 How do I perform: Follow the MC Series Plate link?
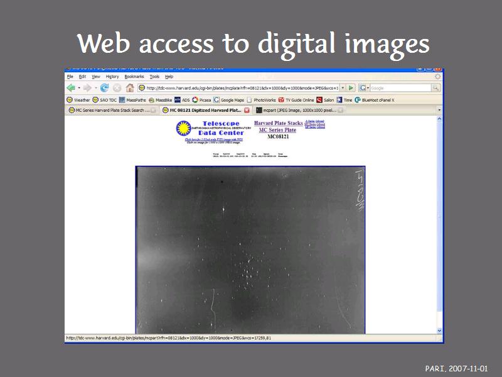tap(277, 130)
